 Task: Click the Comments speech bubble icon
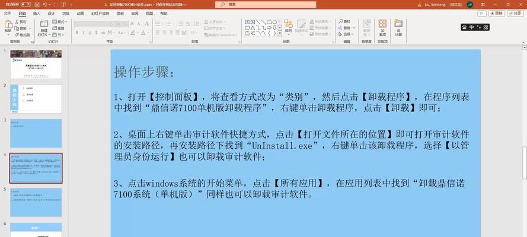pos(482,14)
